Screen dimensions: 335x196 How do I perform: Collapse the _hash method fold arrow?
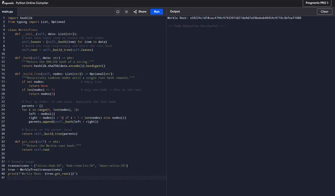tap(6, 58)
